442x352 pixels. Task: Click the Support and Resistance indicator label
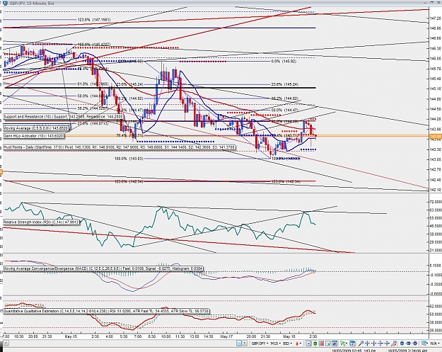(63, 116)
